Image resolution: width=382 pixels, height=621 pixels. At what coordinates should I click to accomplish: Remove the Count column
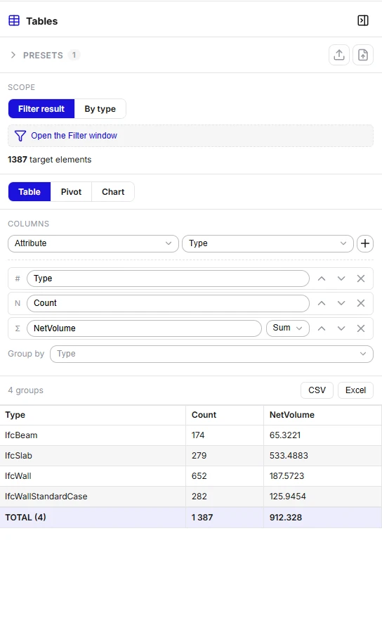pos(361,303)
